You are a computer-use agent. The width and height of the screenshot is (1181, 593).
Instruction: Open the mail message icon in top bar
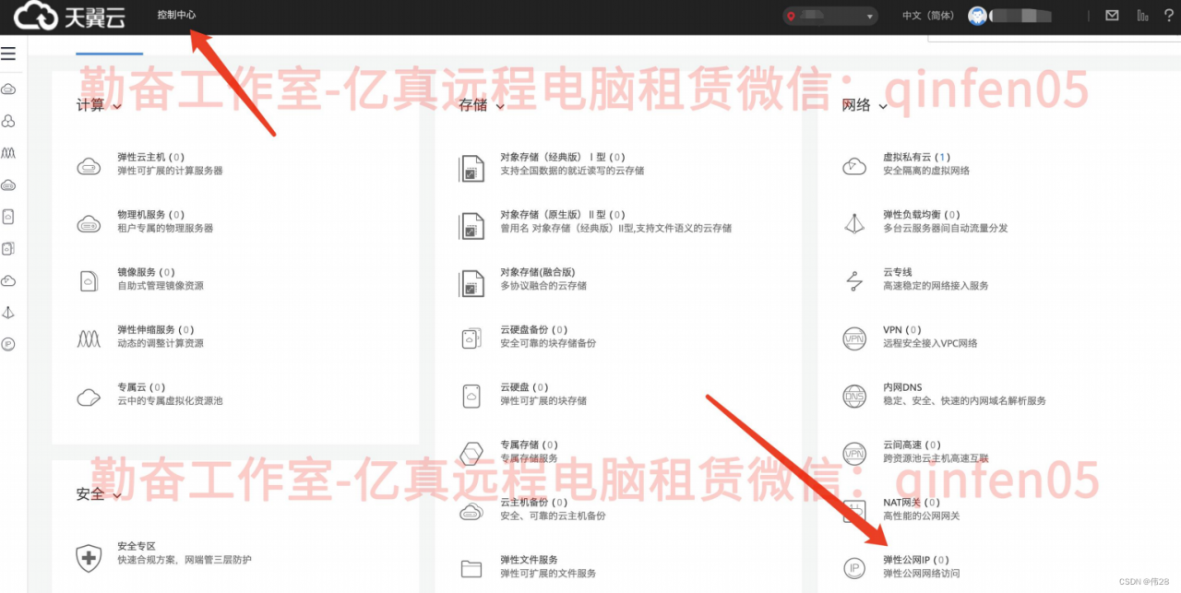pyautogui.click(x=1111, y=15)
